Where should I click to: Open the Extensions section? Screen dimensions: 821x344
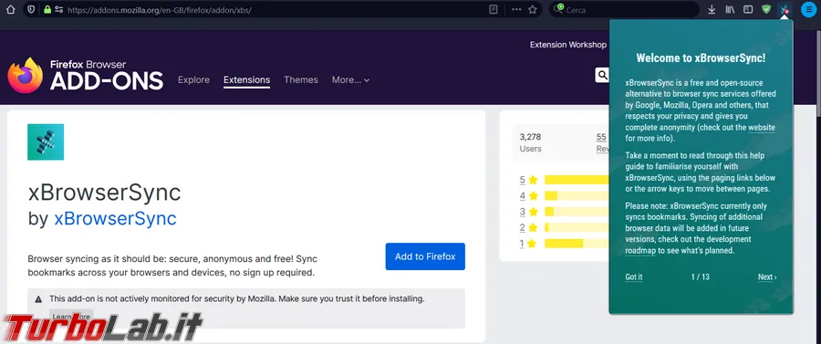pyautogui.click(x=246, y=80)
